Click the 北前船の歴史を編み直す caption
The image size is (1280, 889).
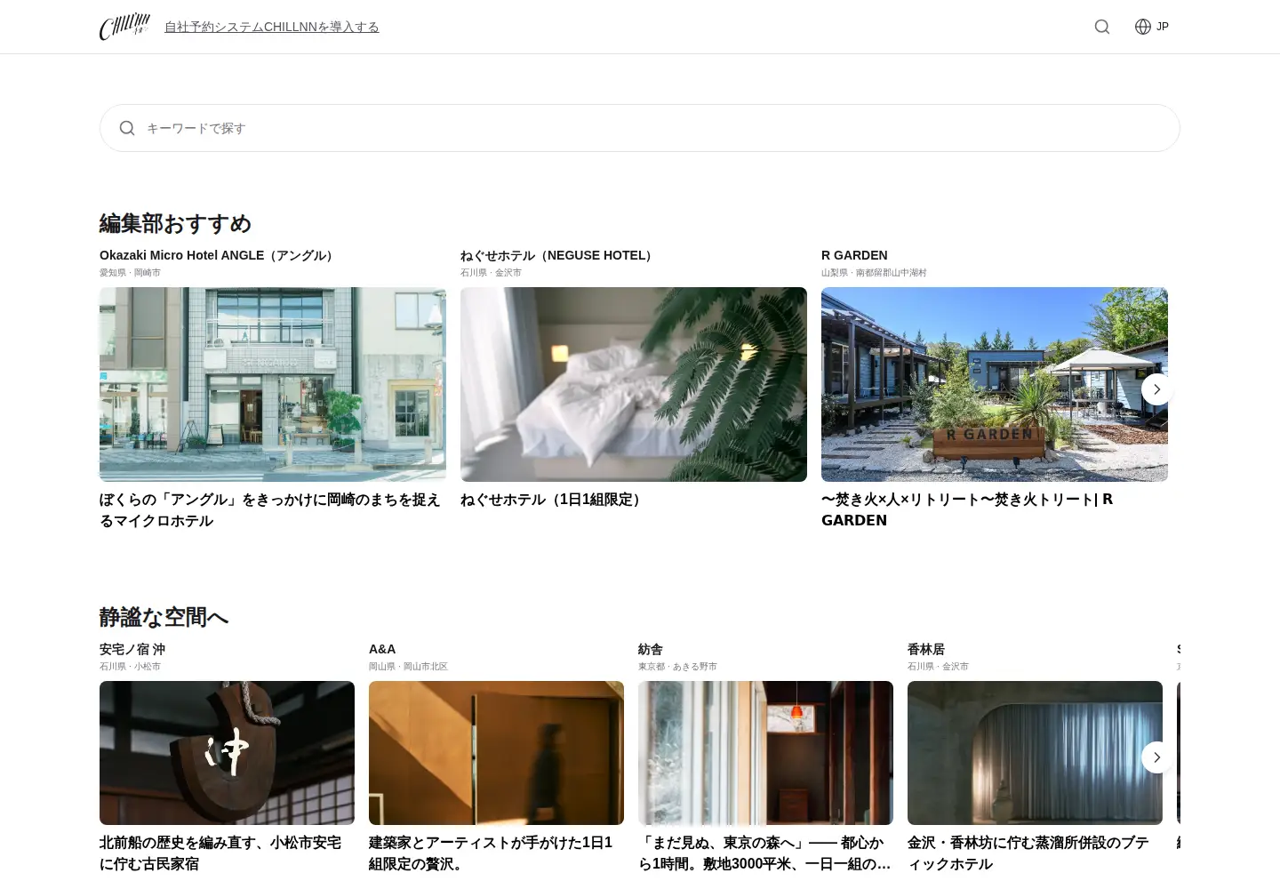220,853
